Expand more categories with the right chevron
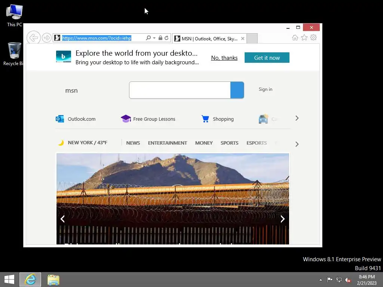Image resolution: width=383 pixels, height=287 pixels. (x=297, y=144)
